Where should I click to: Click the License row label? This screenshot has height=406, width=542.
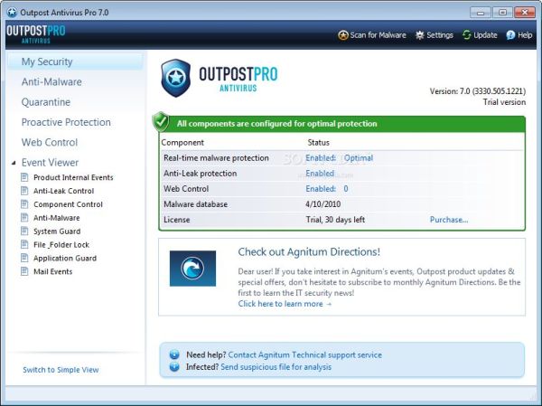177,220
